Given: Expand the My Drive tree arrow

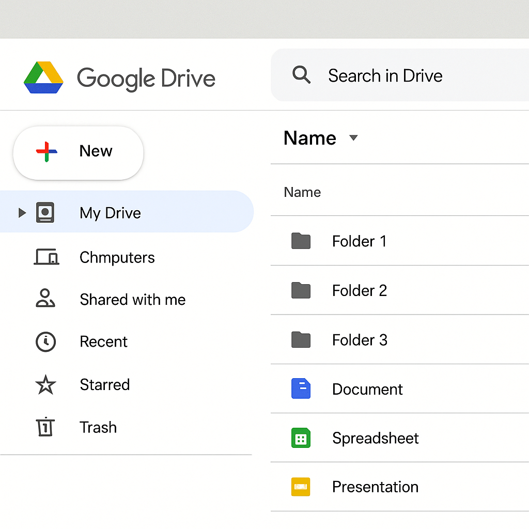Looking at the screenshot, I should pos(22,212).
